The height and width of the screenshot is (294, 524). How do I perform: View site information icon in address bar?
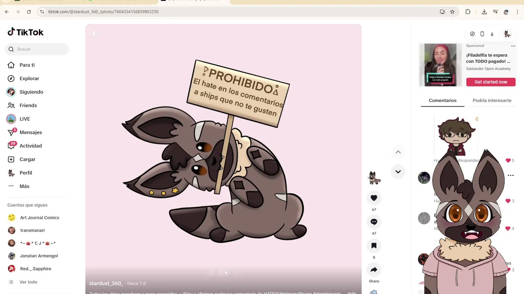coord(42,12)
